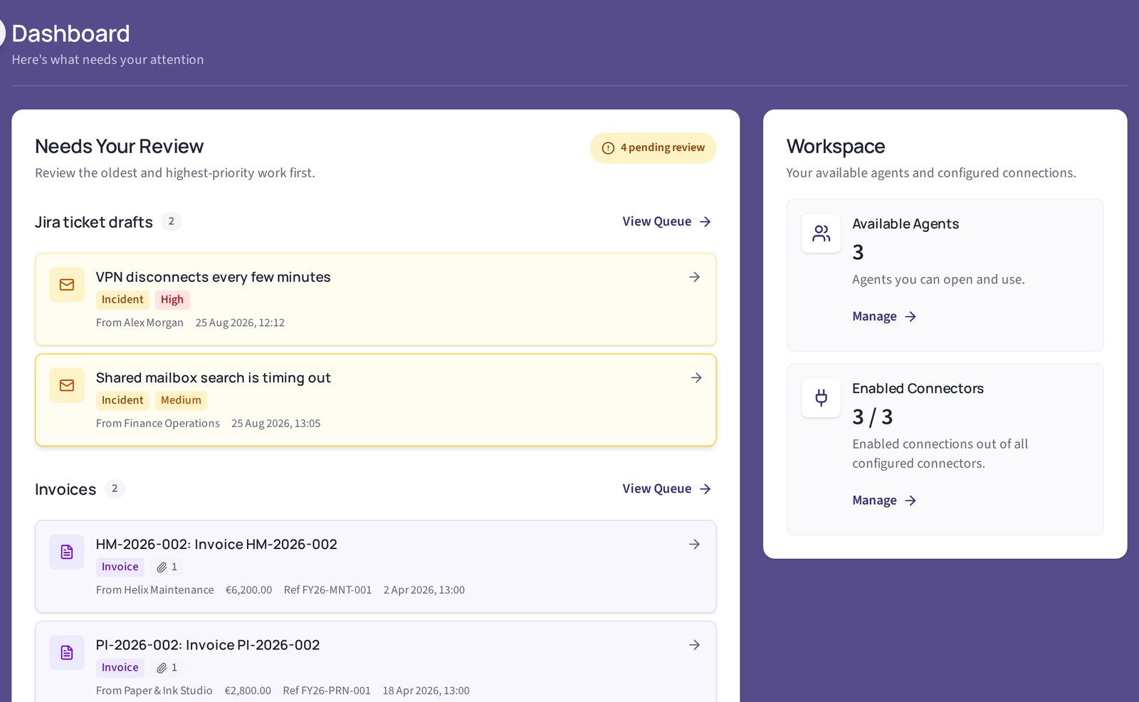Open 'HM-2026-002: Invoice HM-2026-002' title
1139x702 pixels.
point(216,544)
